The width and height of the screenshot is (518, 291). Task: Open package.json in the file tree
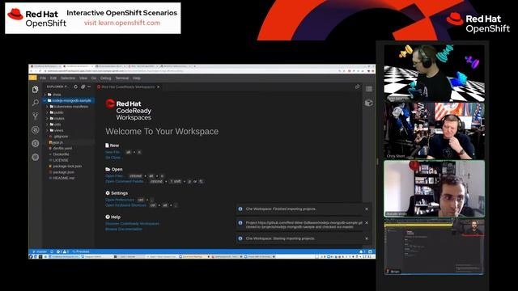[63, 172]
